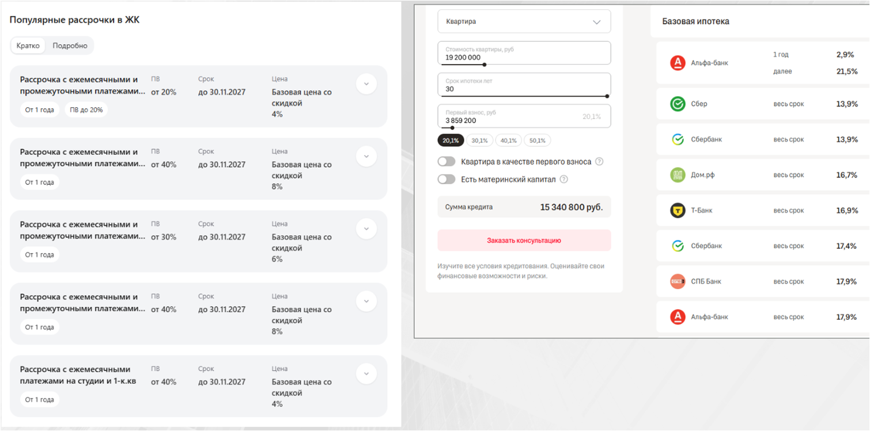Click the СПБ Банк logo
This screenshot has height=431, width=870.
point(678,282)
